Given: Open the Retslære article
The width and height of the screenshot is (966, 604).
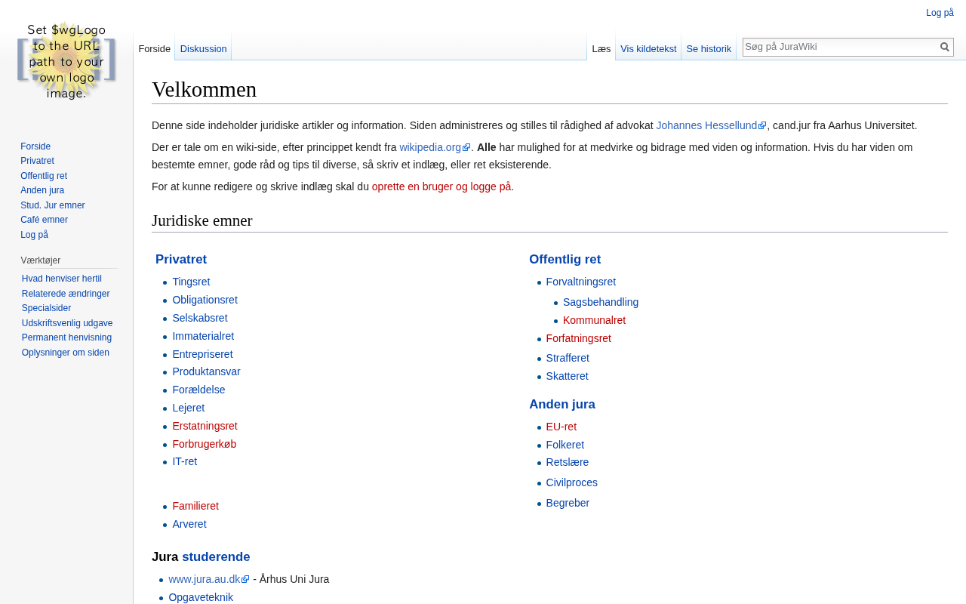Looking at the screenshot, I should (x=568, y=462).
